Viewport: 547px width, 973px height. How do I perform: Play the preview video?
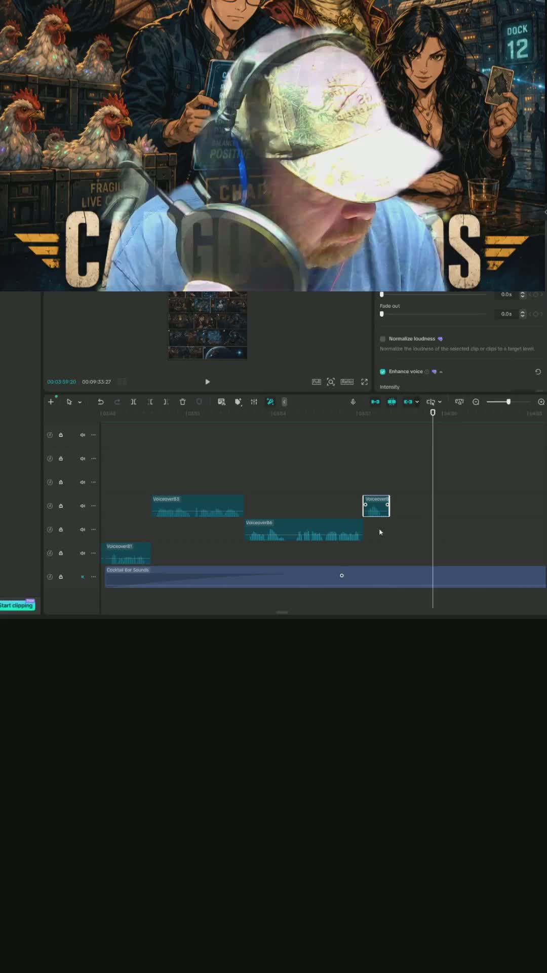208,382
